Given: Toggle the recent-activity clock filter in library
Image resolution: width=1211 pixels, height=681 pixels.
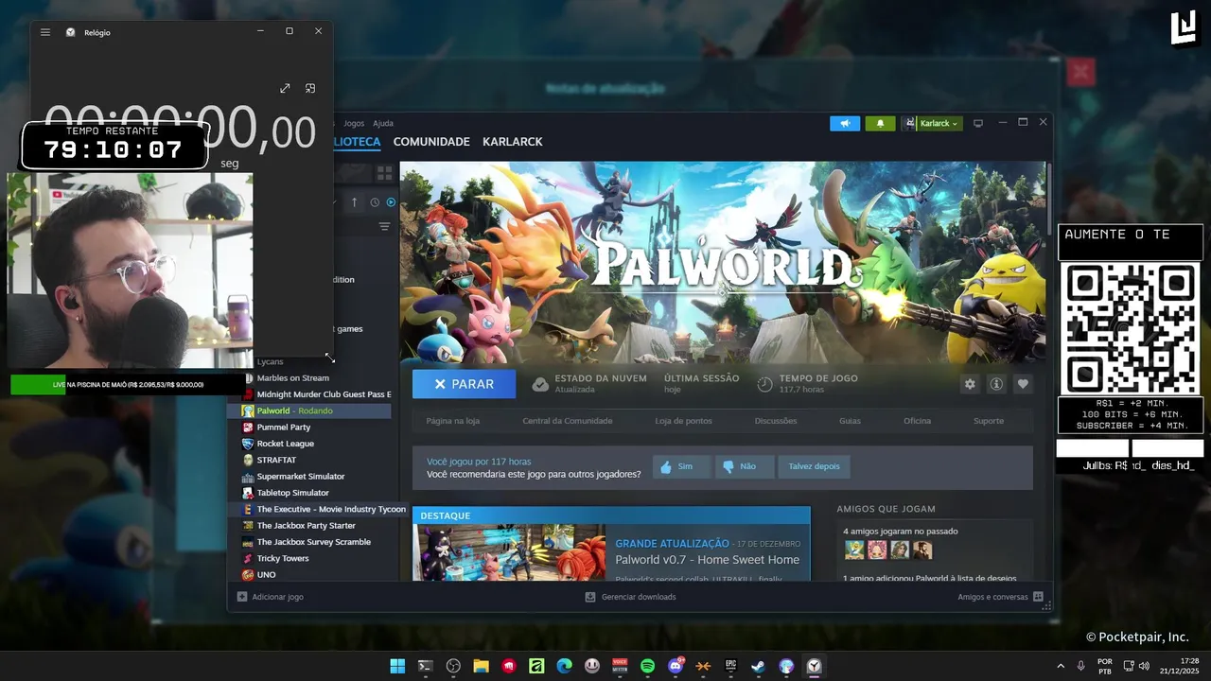Looking at the screenshot, I should 375,202.
